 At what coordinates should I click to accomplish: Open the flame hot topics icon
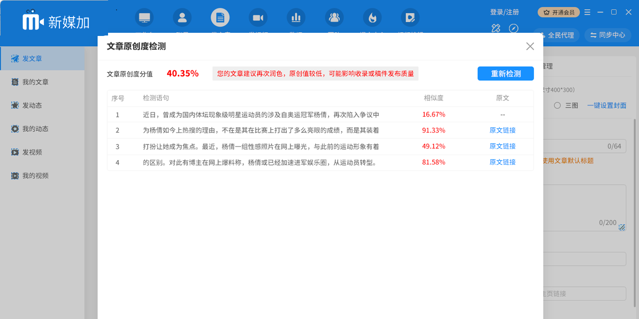coord(372,18)
